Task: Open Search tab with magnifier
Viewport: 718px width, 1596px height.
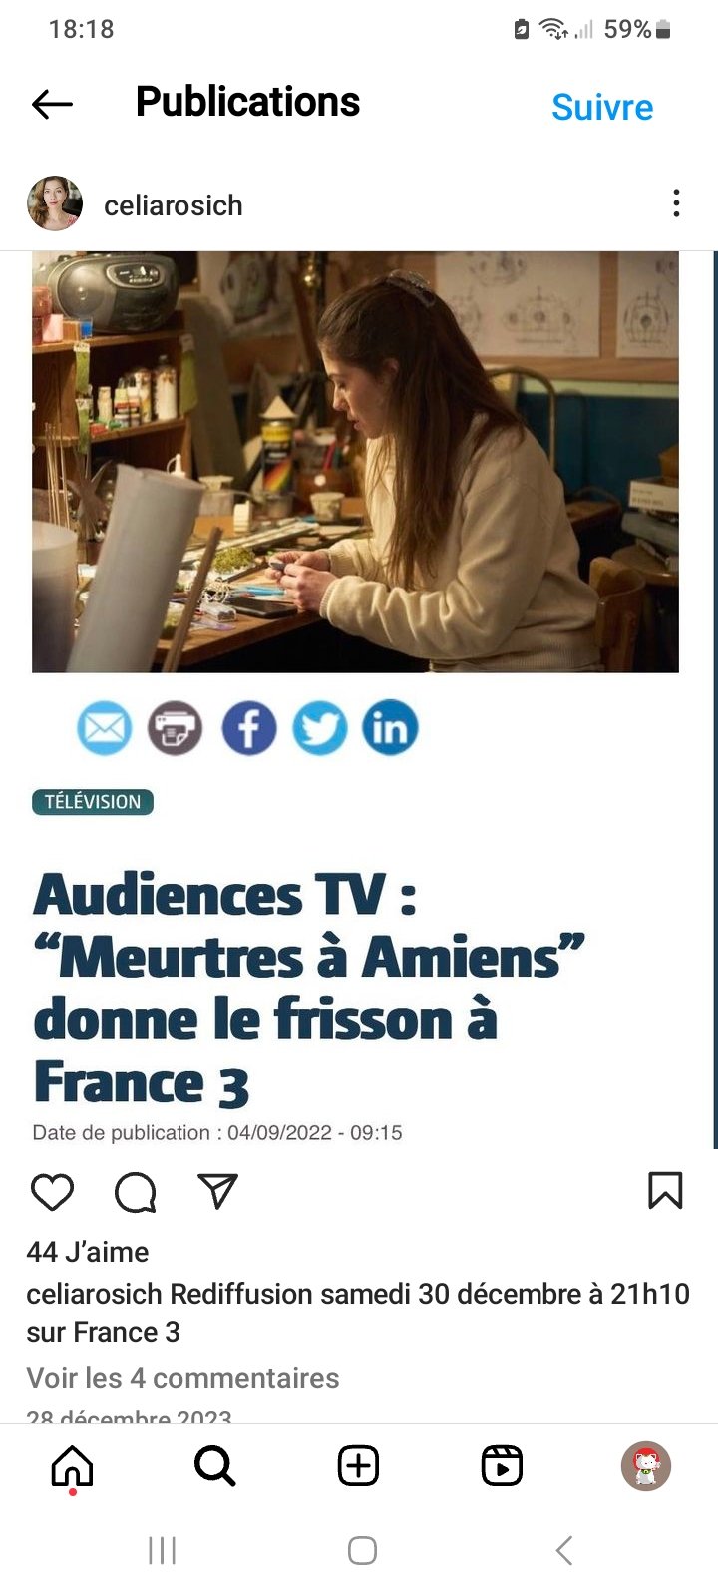Action: pos(214,1466)
